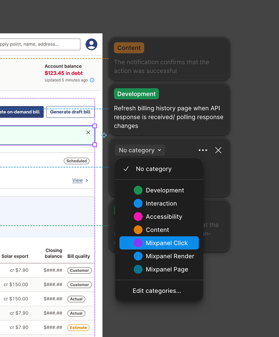Expand the No category dropdown

(140, 150)
